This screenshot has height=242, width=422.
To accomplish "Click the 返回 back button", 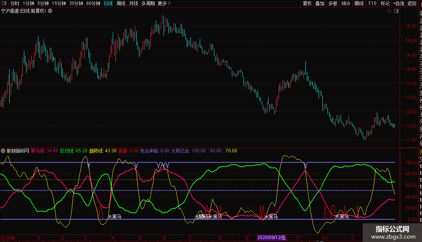I will click(x=412, y=4).
